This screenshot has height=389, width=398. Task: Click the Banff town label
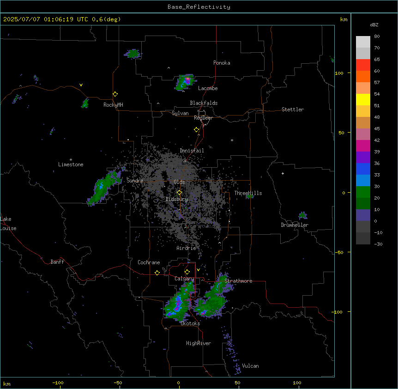coord(57,262)
